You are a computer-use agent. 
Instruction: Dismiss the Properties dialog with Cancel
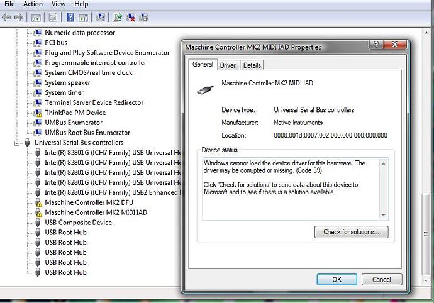click(x=381, y=280)
